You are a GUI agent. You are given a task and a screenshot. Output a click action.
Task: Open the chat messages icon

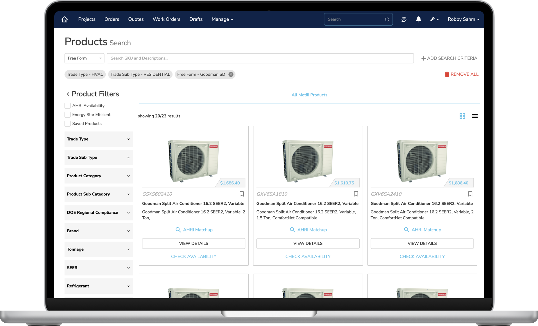pyautogui.click(x=404, y=19)
